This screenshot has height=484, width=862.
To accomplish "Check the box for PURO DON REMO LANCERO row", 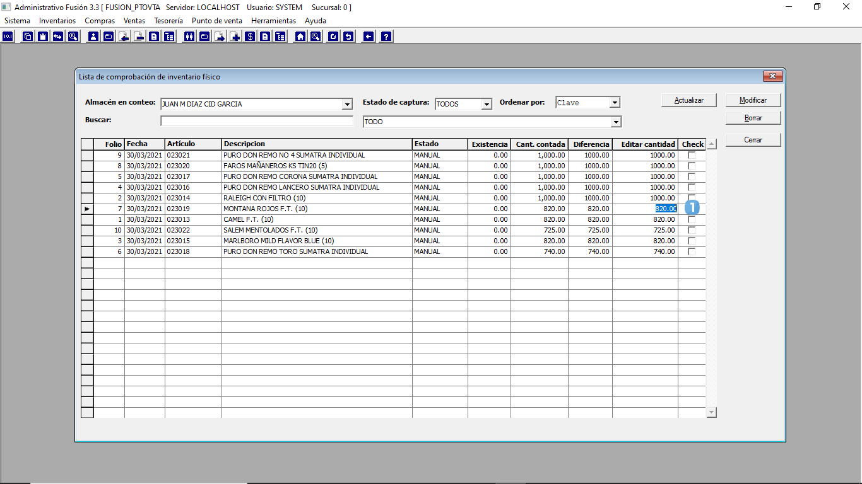I will [x=692, y=187].
